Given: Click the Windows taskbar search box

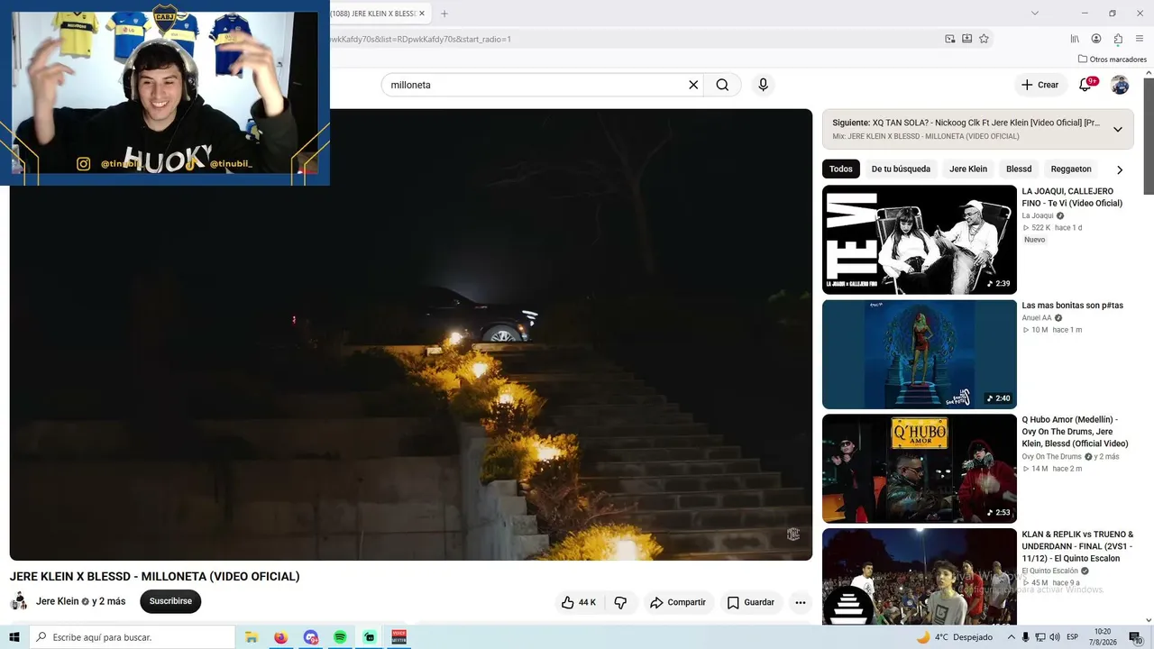Looking at the screenshot, I should point(132,637).
